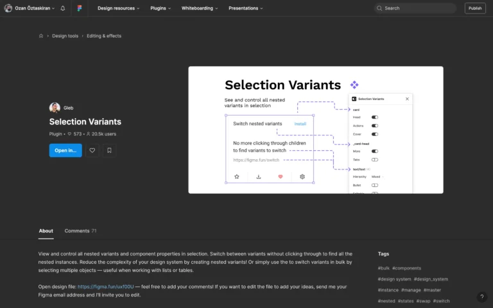
Task: Focus the Search input field
Action: click(x=415, y=8)
